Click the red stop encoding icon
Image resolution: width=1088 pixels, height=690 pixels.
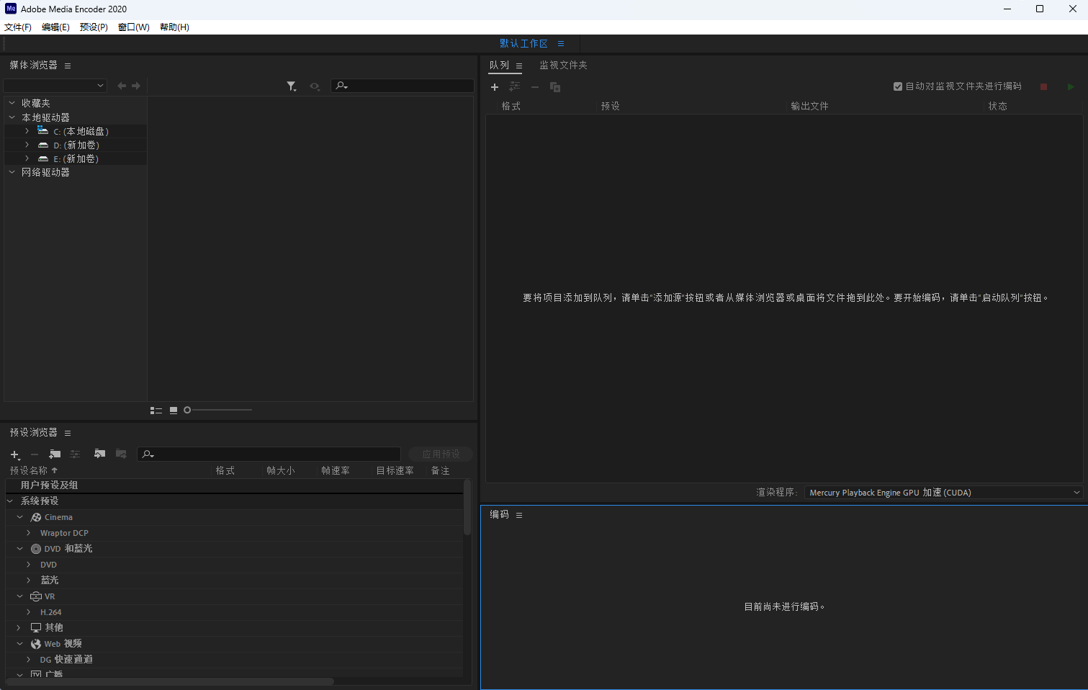point(1043,86)
